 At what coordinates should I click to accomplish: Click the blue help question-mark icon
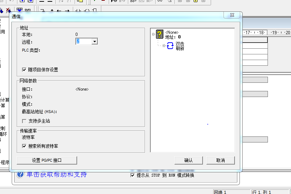(x=20, y=175)
